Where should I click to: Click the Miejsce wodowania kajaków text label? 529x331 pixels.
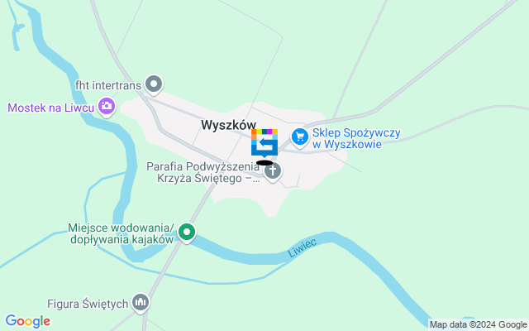pyautogui.click(x=122, y=233)
